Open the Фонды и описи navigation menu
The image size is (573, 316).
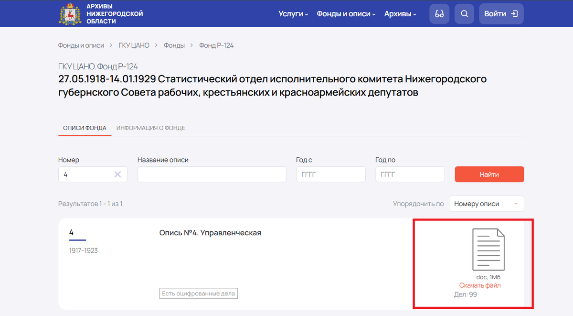tap(343, 14)
